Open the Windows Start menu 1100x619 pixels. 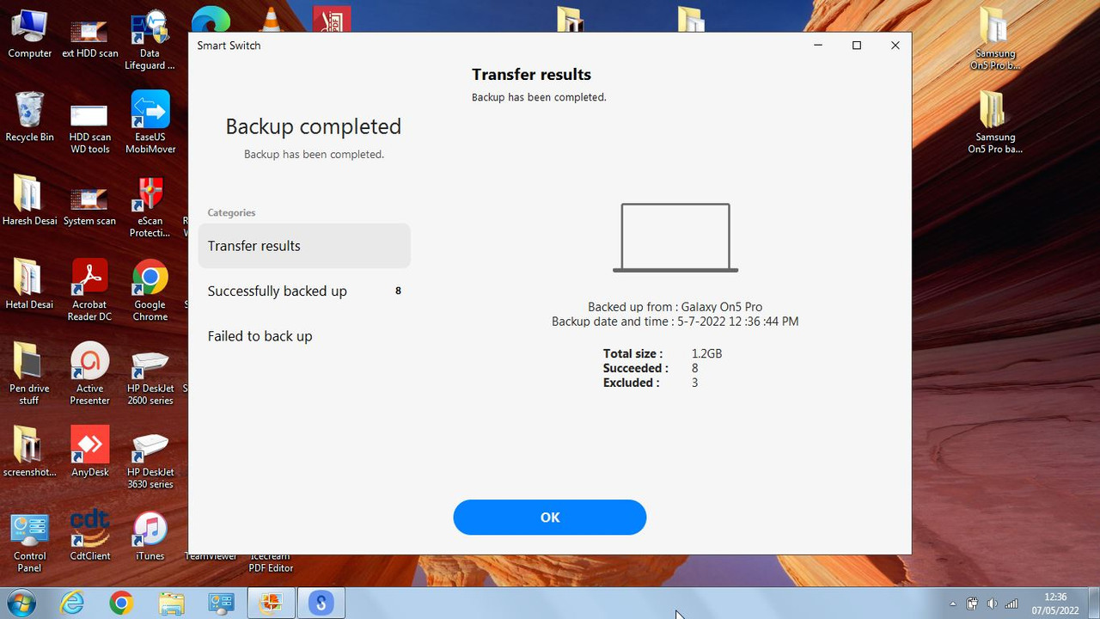21,604
